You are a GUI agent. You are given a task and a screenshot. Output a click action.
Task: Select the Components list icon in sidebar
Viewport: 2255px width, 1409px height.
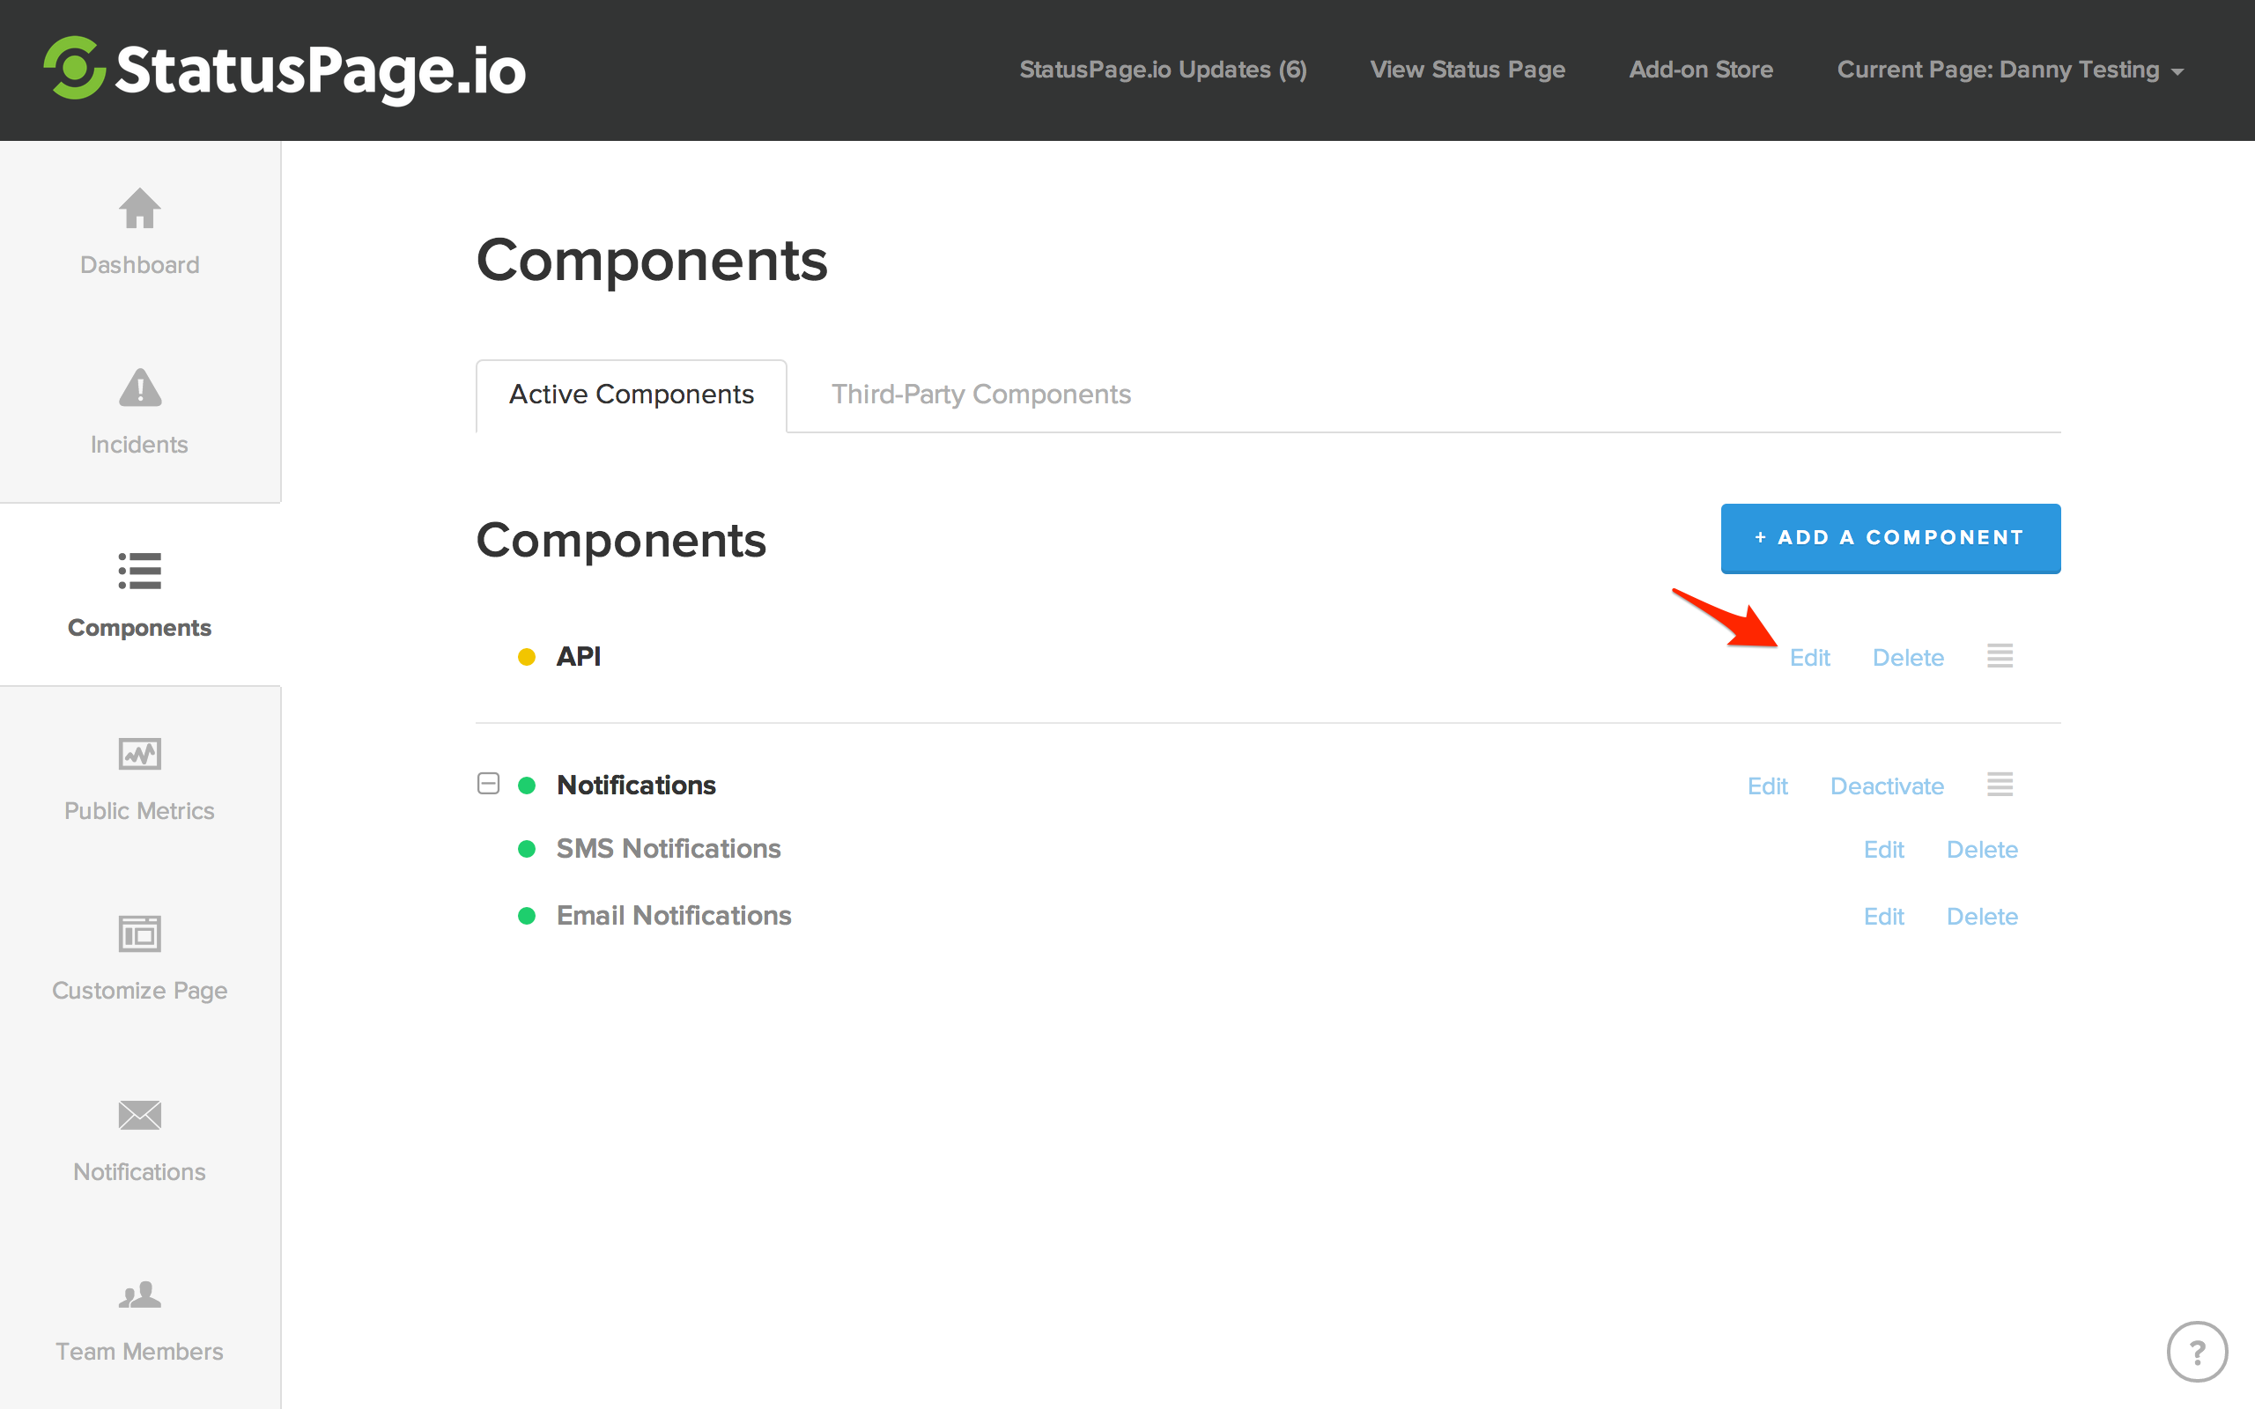click(140, 571)
